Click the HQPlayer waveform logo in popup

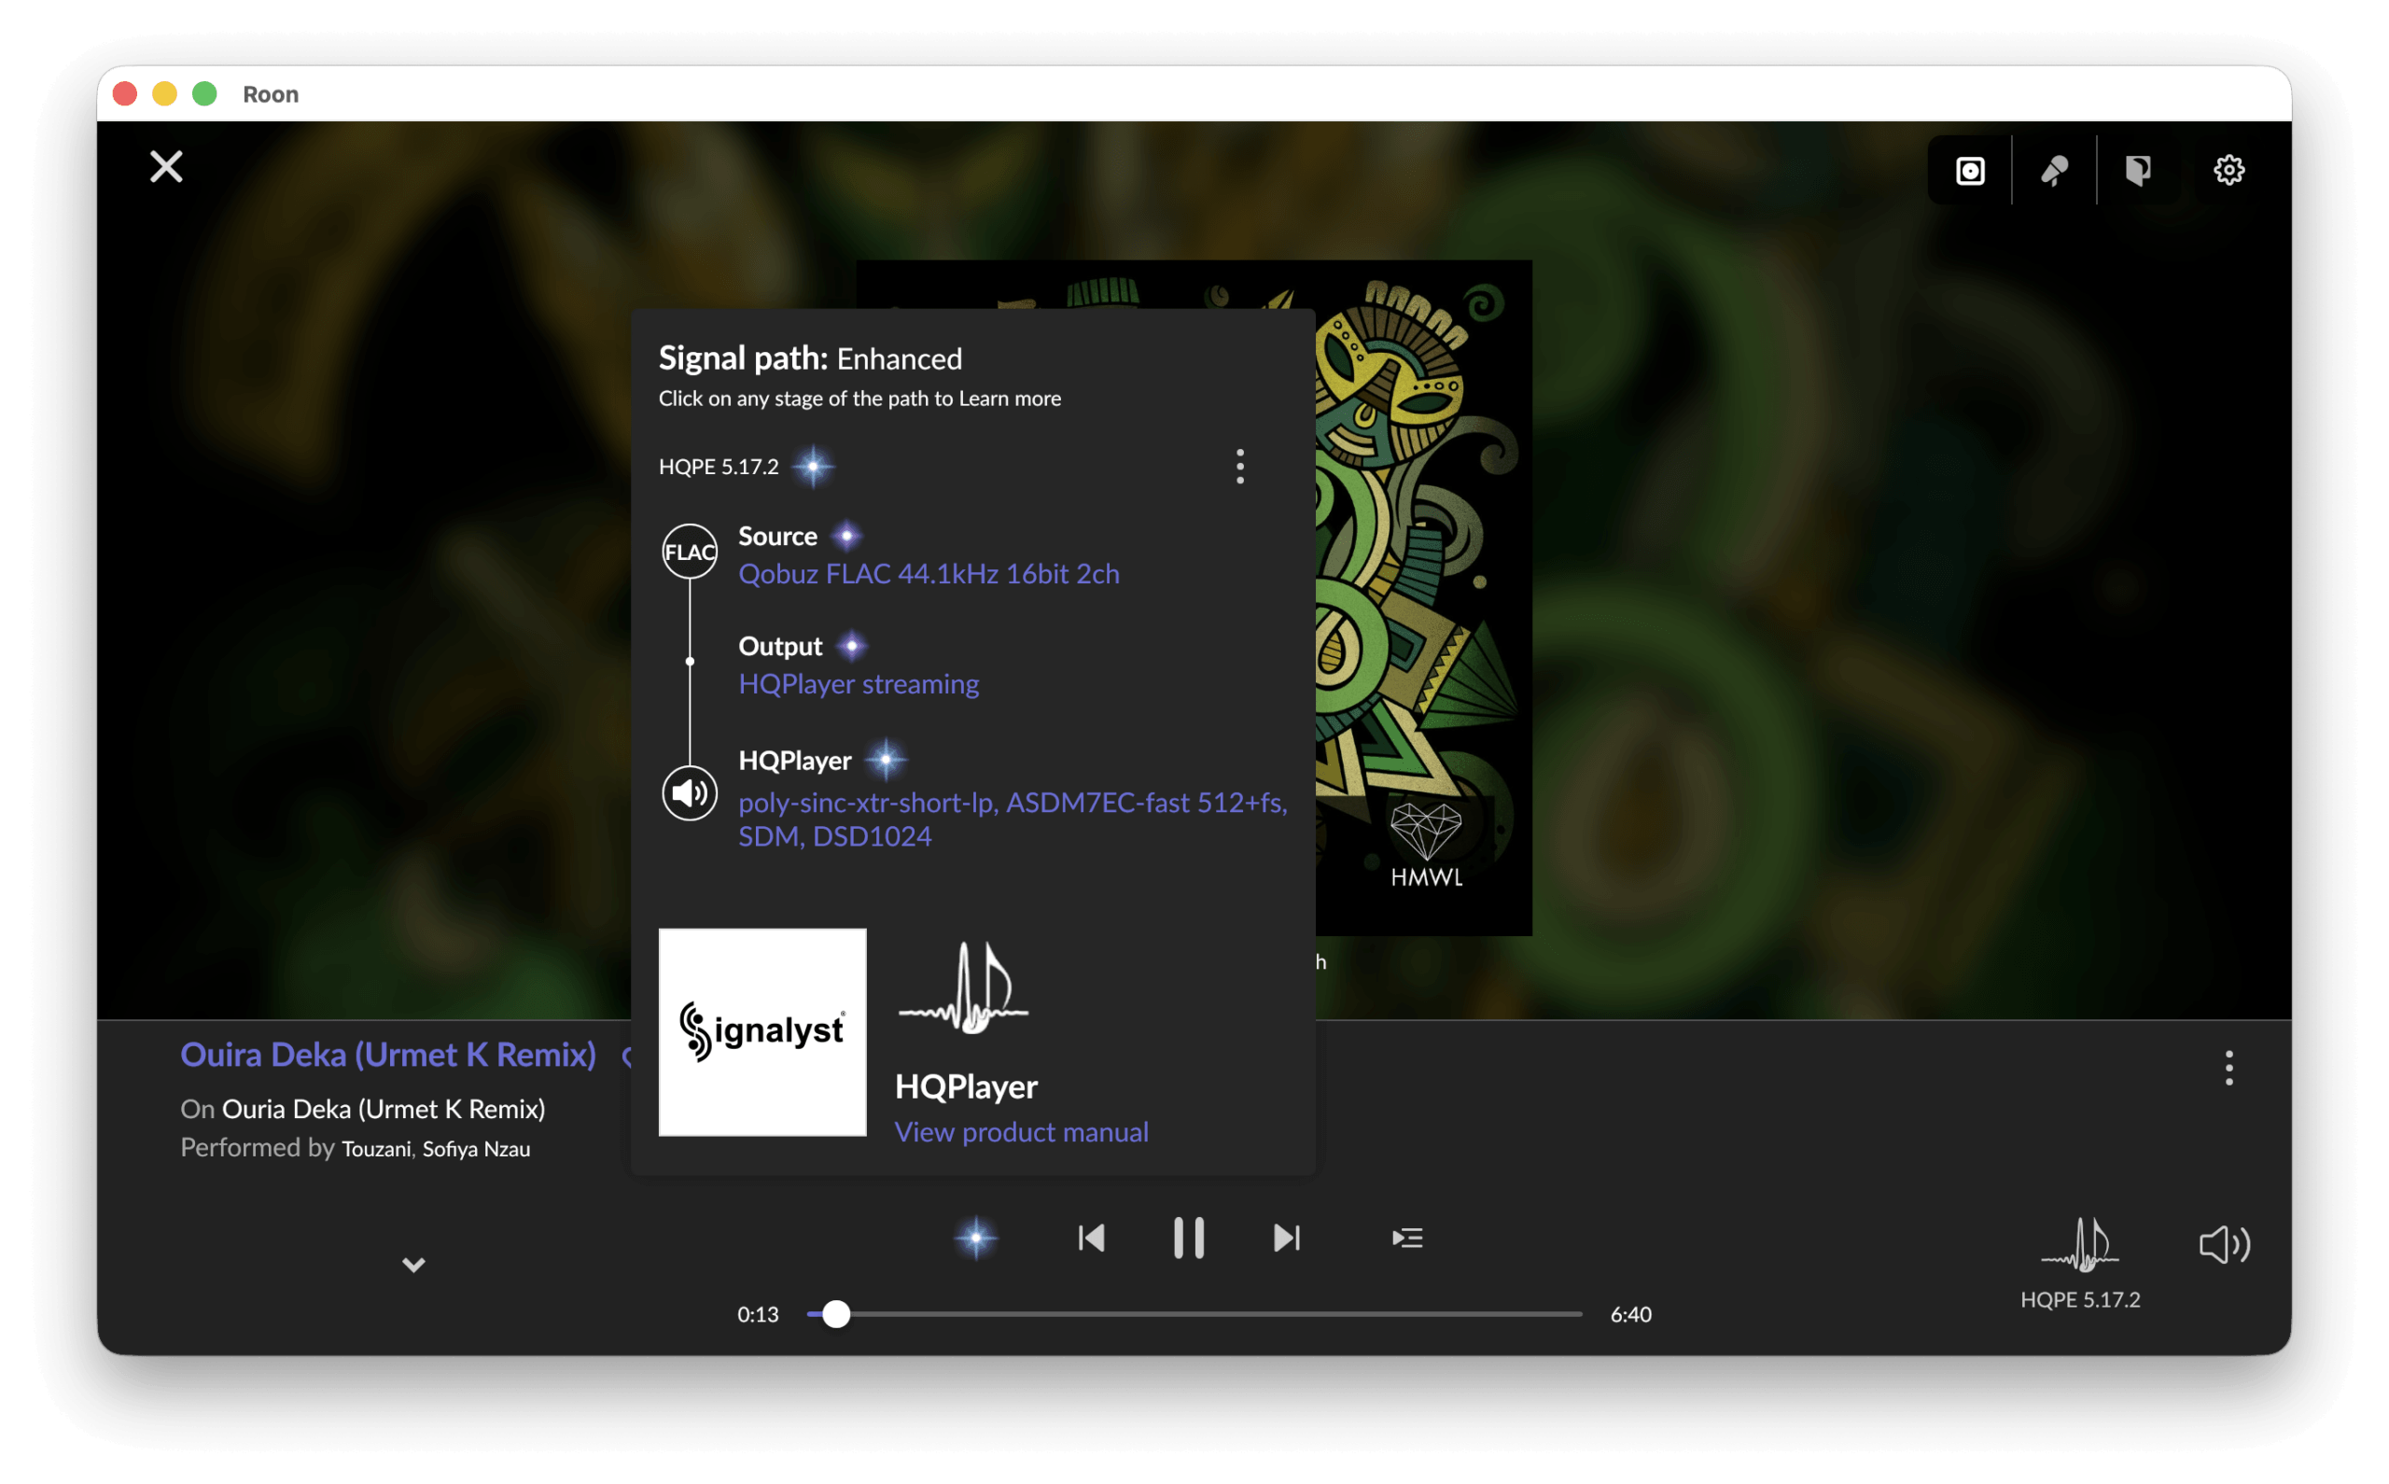[964, 989]
